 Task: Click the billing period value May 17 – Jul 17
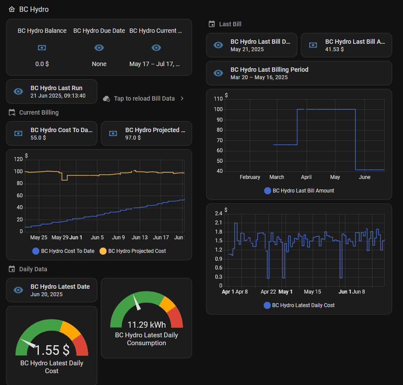click(x=155, y=64)
